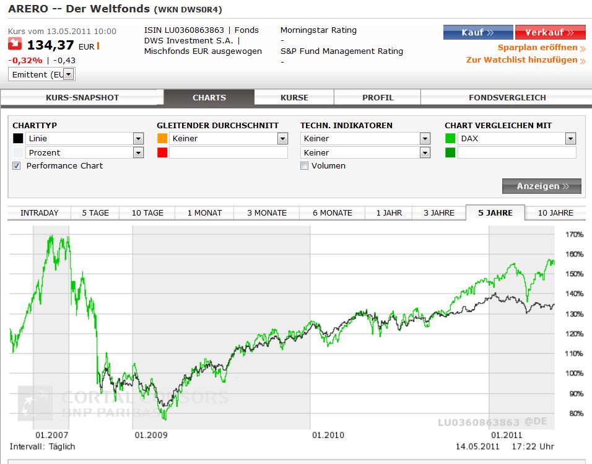Click the blue Kauf button
592x464 pixels.
(x=478, y=32)
